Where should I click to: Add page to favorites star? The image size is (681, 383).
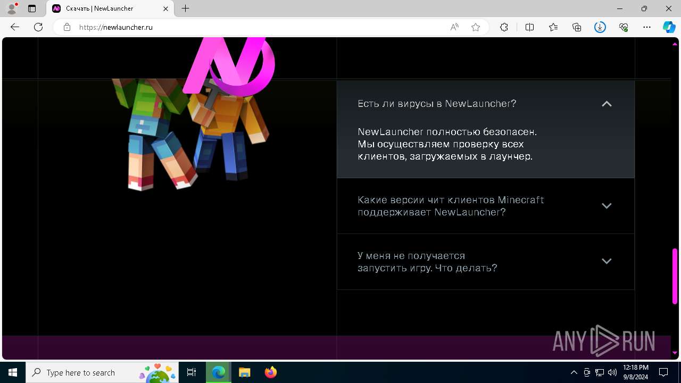coord(476,27)
